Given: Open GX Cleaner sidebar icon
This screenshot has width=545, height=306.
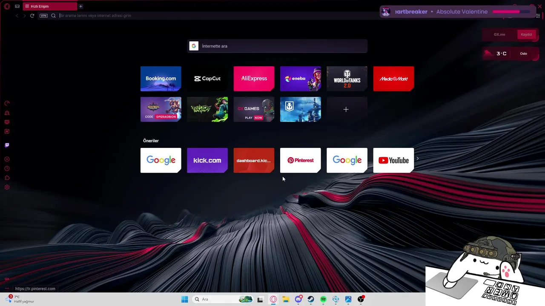Looking at the screenshot, I should (7, 113).
